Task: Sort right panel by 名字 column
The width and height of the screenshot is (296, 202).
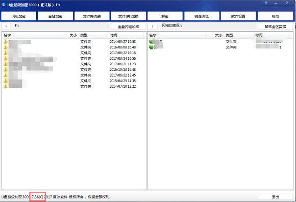Action: (177, 35)
